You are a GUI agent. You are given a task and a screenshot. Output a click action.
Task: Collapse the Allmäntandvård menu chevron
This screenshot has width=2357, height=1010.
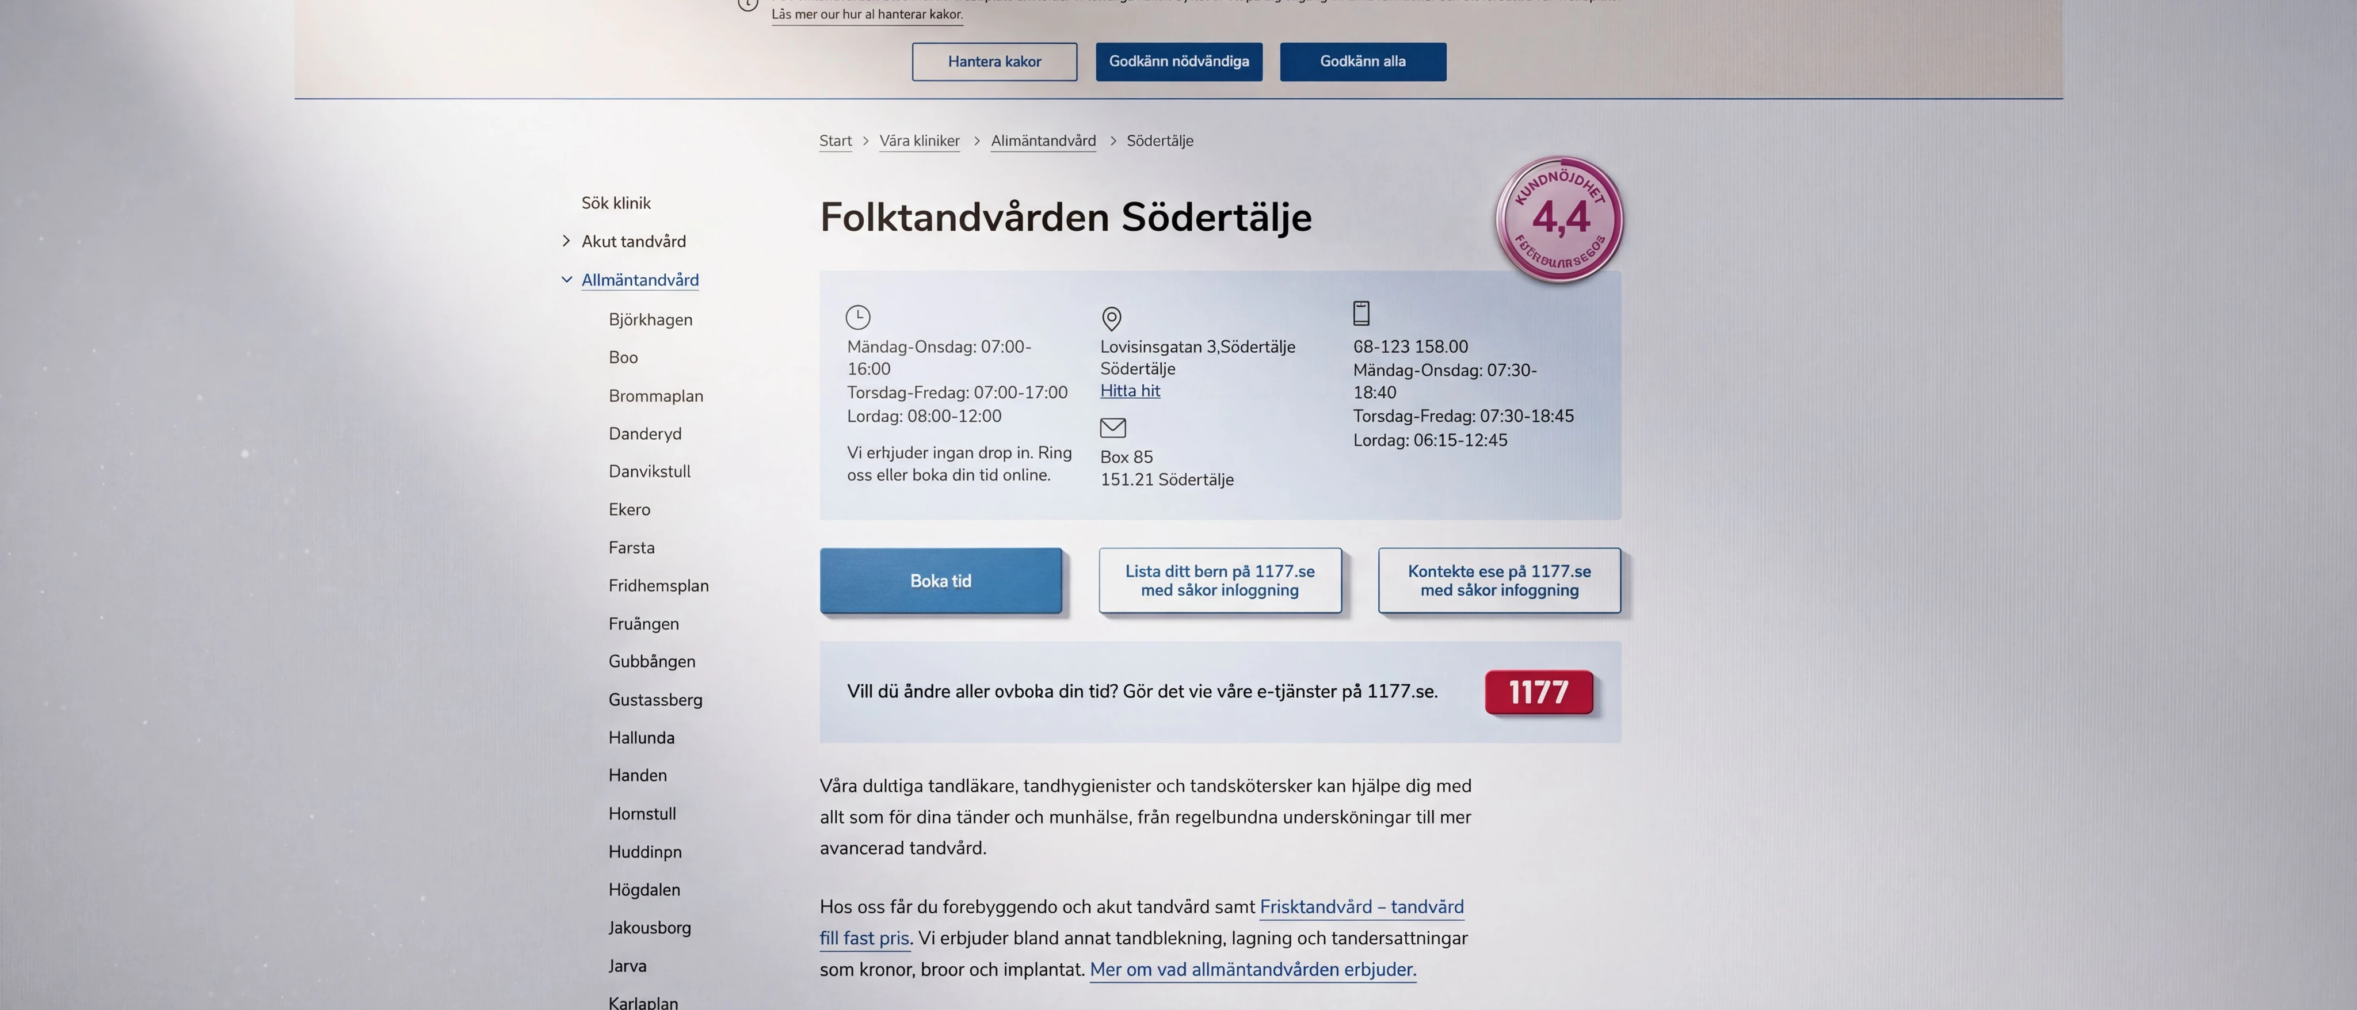point(566,280)
